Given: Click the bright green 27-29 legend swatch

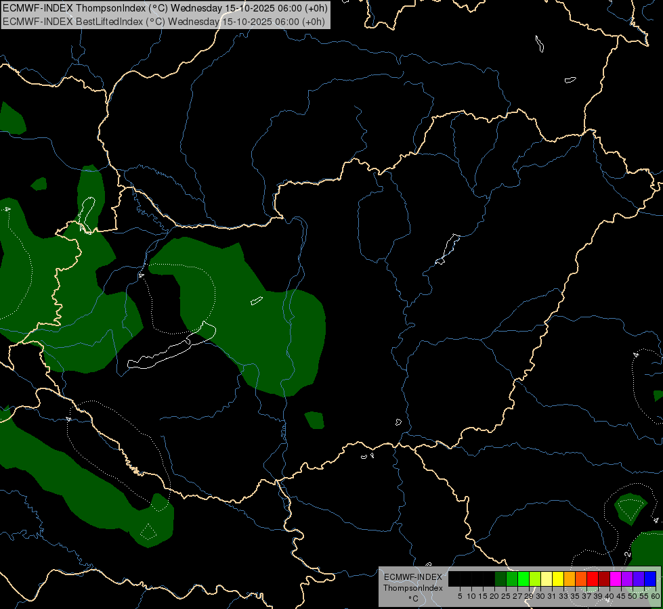Looking at the screenshot, I should pyautogui.click(x=523, y=579).
